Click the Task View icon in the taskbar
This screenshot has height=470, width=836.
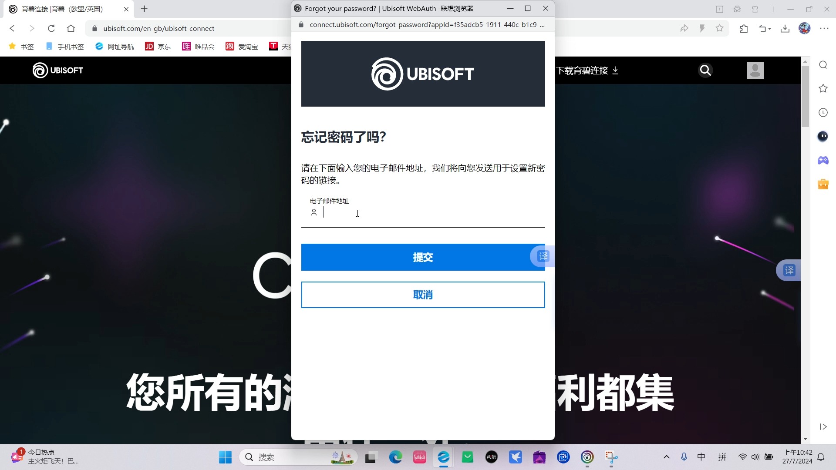click(371, 457)
